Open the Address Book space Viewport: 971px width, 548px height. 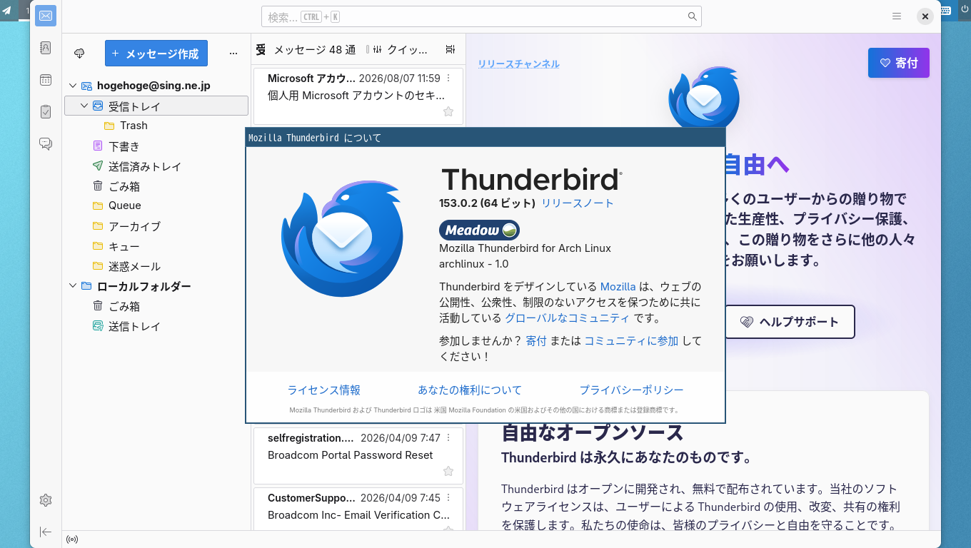click(x=46, y=48)
